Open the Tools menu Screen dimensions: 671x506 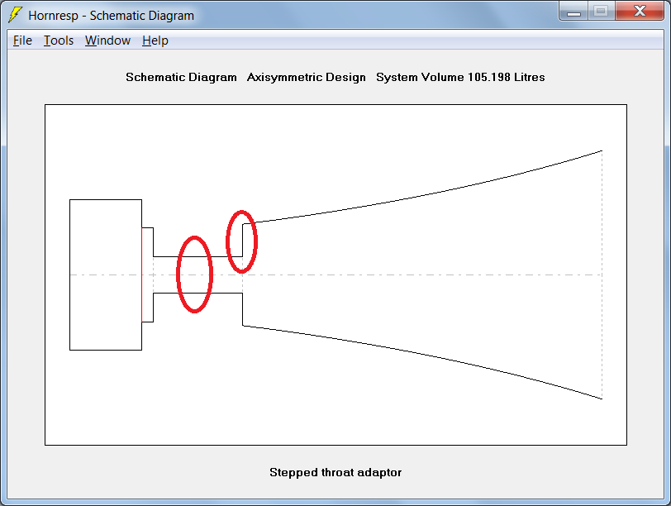[59, 41]
